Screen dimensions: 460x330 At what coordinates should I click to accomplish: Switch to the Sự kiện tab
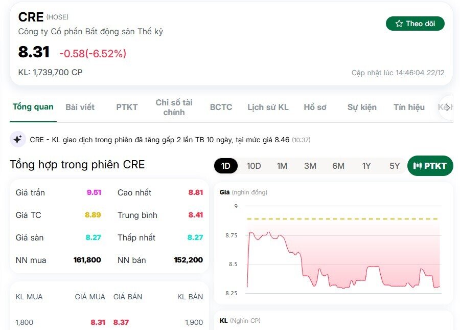(x=361, y=107)
